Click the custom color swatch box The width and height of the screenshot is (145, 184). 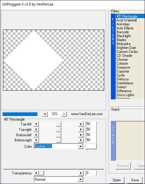pos(91,146)
